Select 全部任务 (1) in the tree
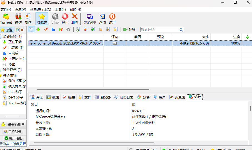Viewport: 252px width, 150px height. point(12,36)
